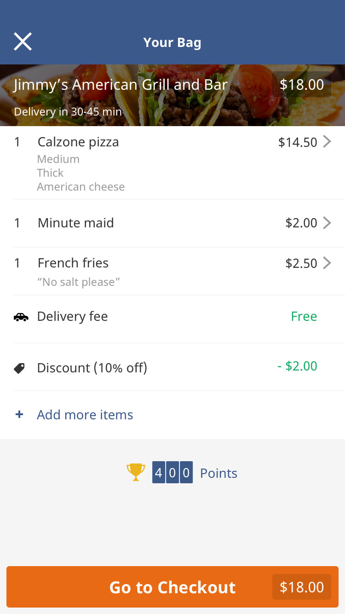Expand the Calzone pizza item chevron
This screenshot has width=345, height=614.
[327, 142]
